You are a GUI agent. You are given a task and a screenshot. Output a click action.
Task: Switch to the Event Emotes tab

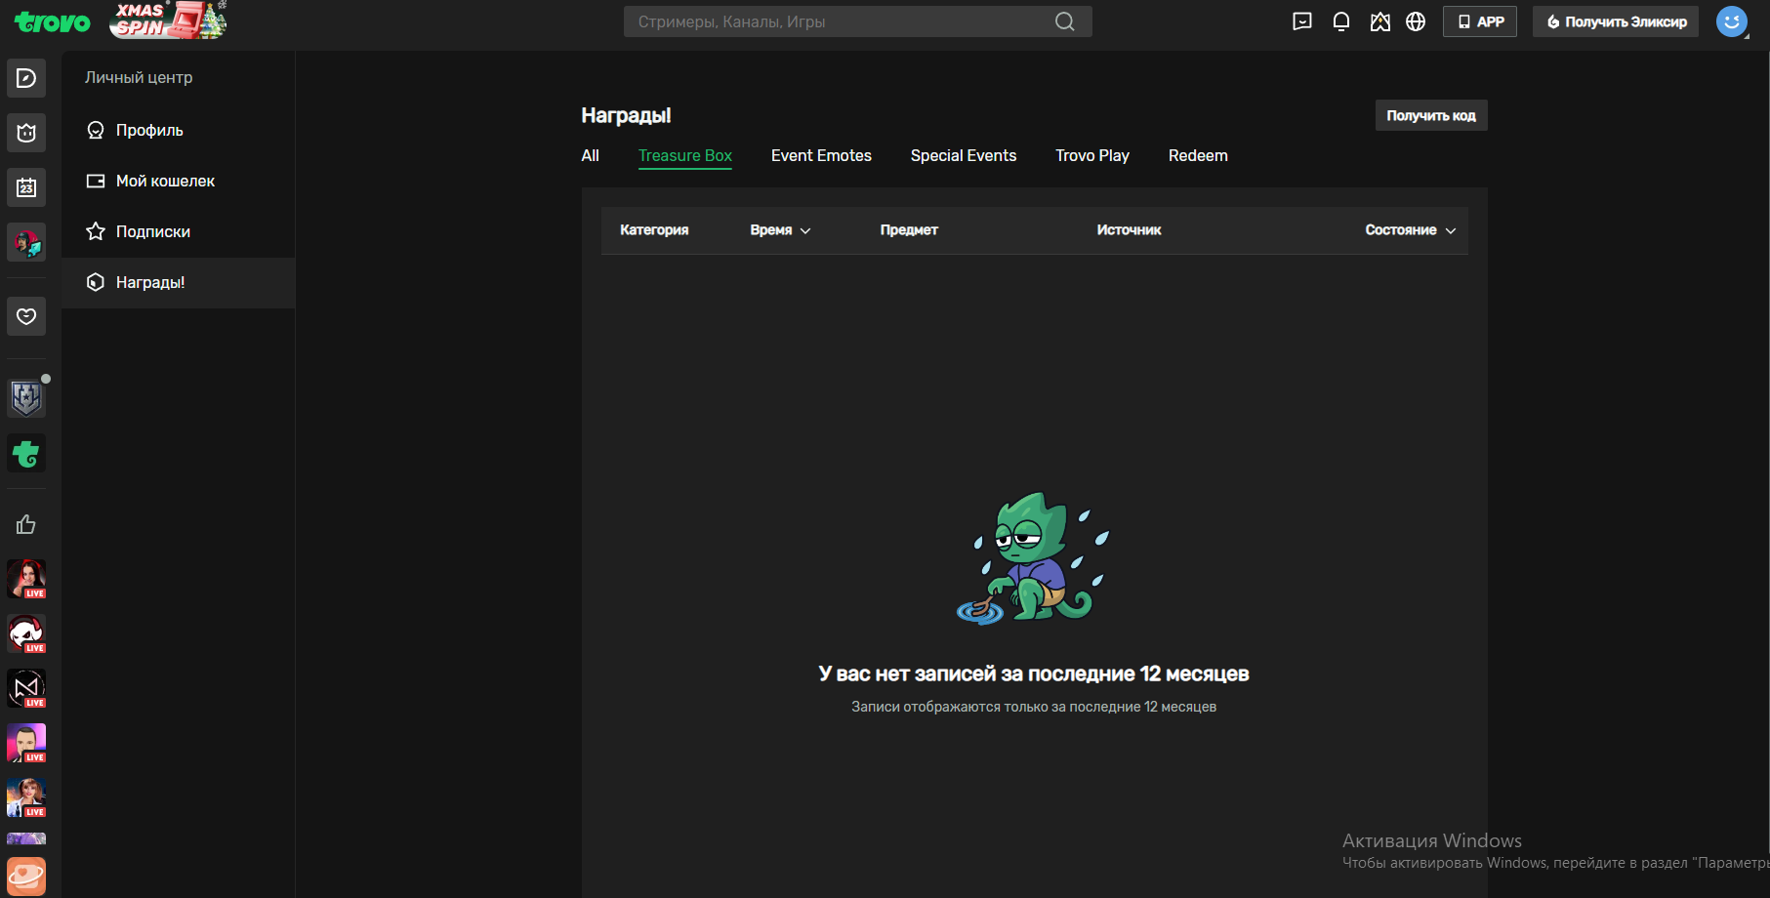(x=820, y=156)
